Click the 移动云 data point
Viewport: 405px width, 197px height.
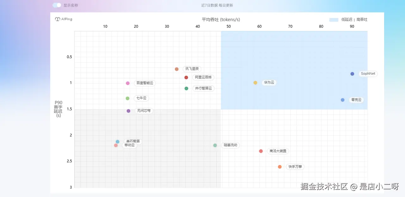pos(116,145)
